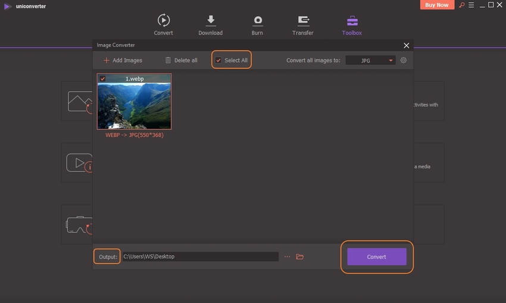Open the output folder icon
Screen dimensions: 506x303
[300, 257]
